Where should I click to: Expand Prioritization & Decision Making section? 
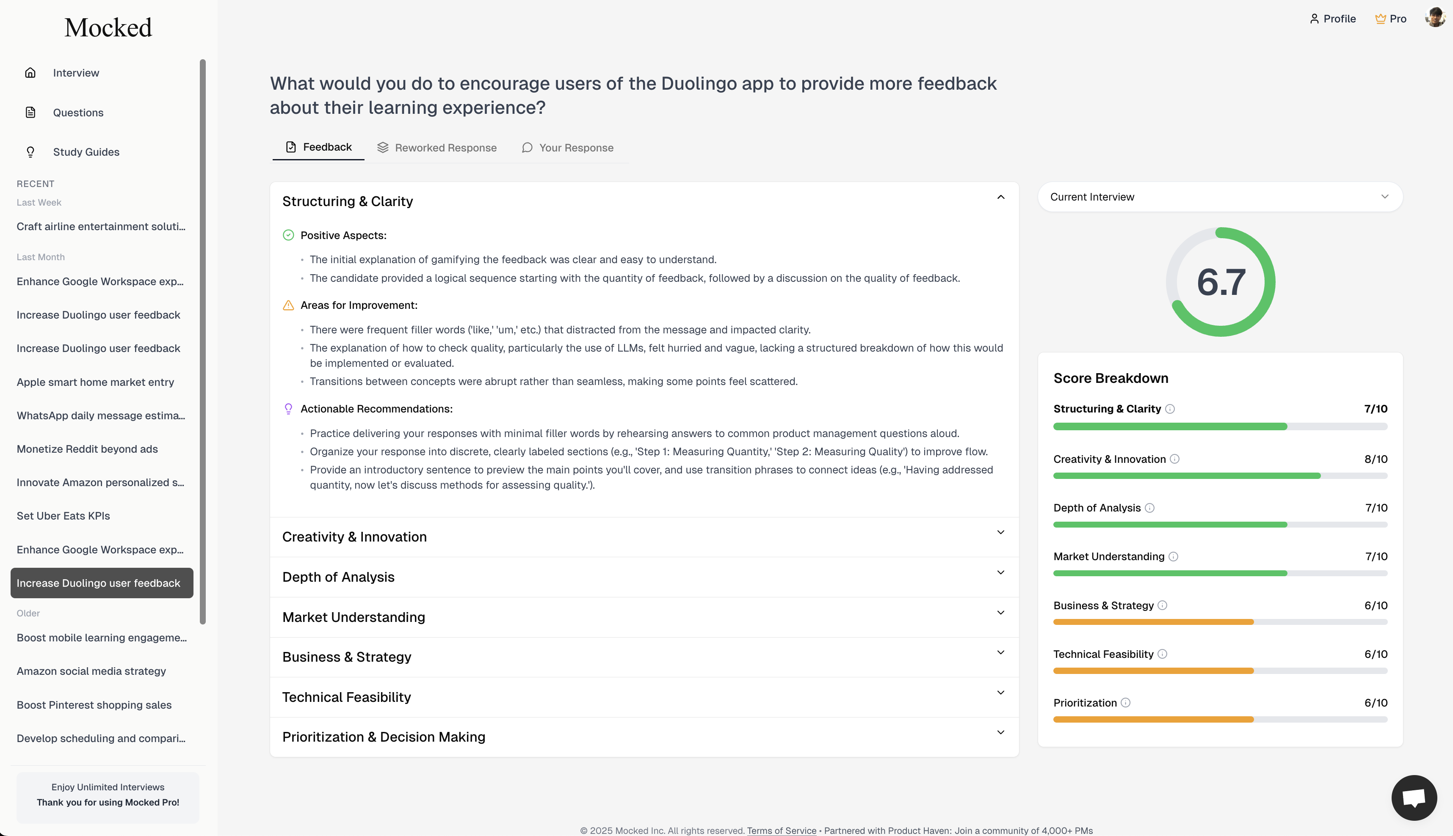(x=644, y=737)
